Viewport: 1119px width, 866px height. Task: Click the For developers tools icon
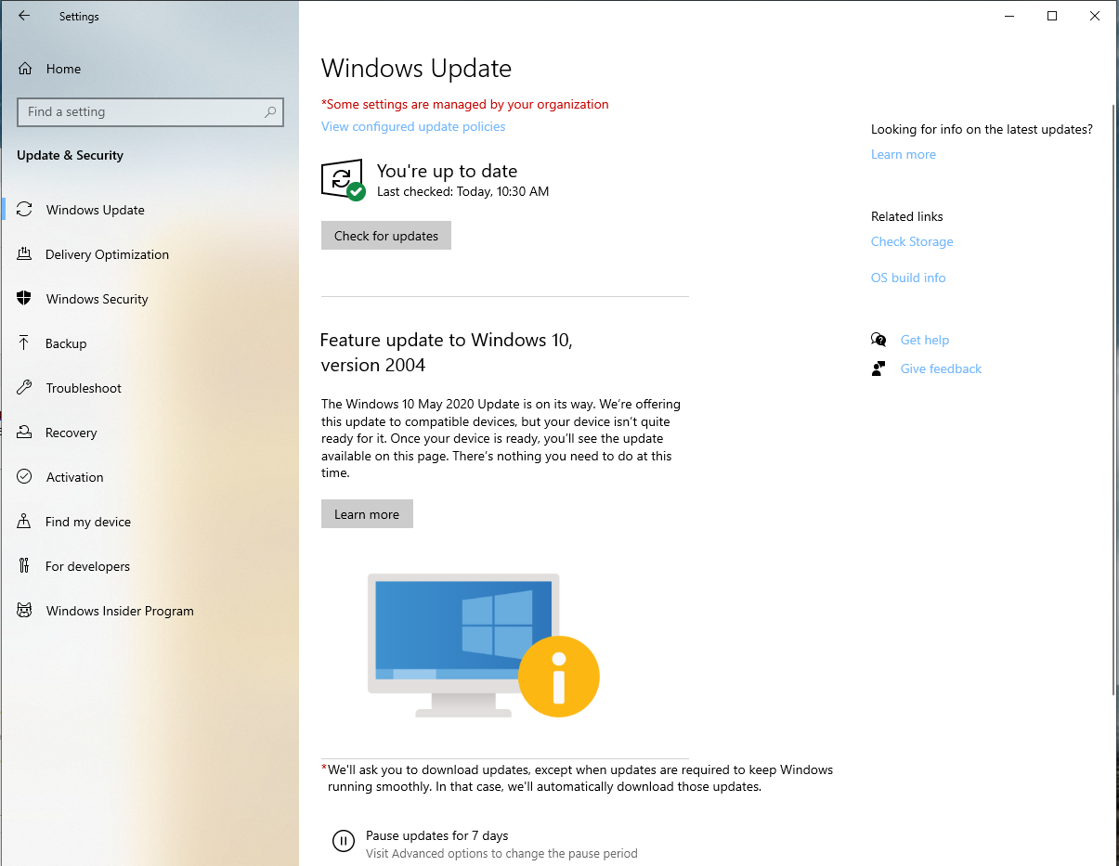25,566
